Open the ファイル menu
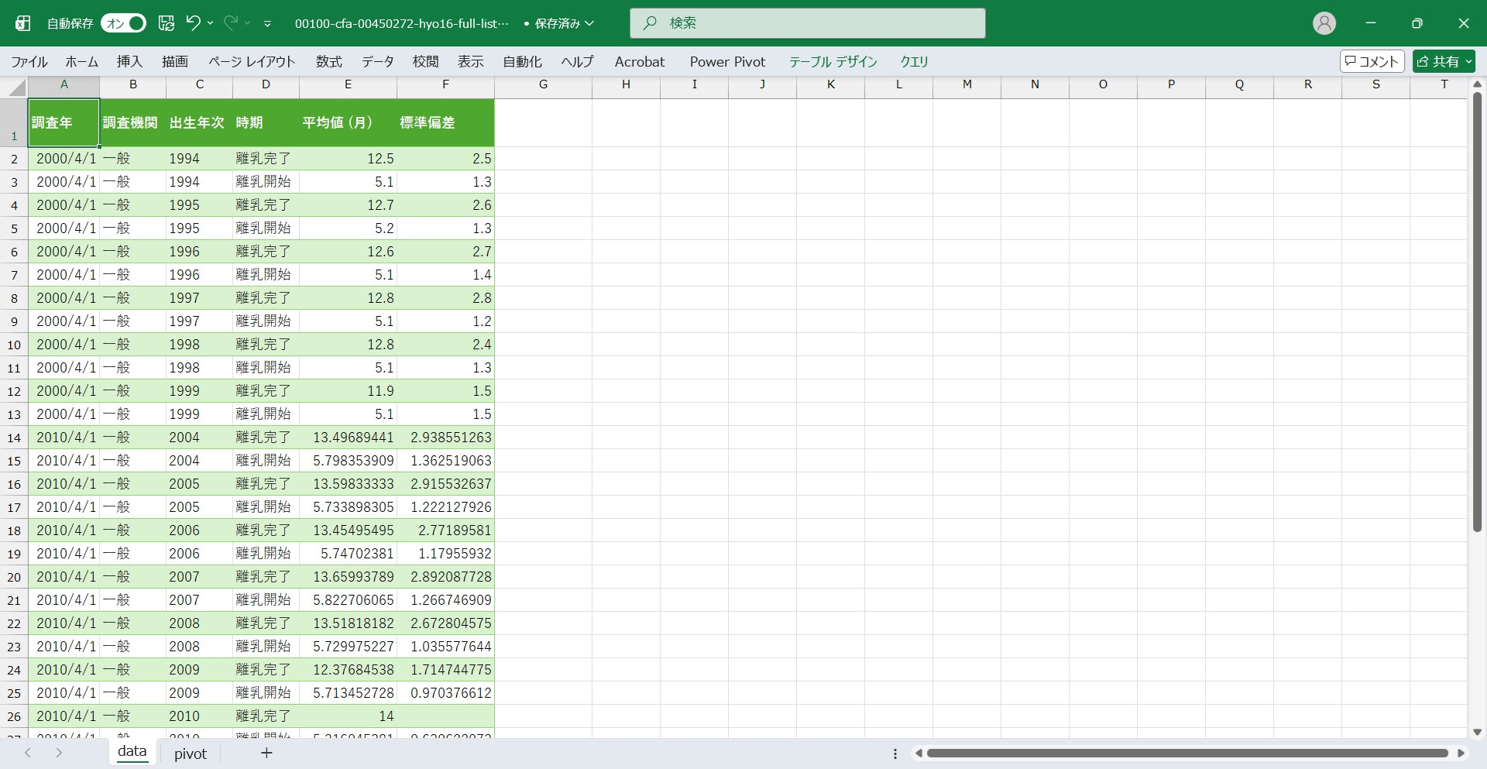The image size is (1487, 769). [29, 62]
